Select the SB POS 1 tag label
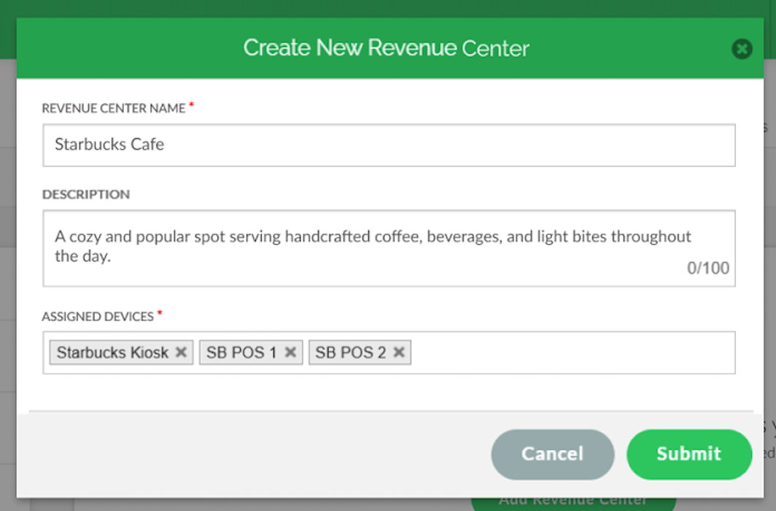The image size is (776, 511). pos(241,352)
